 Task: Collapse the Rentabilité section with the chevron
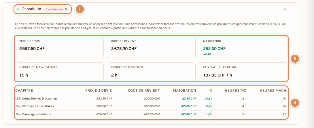pyautogui.click(x=285, y=9)
